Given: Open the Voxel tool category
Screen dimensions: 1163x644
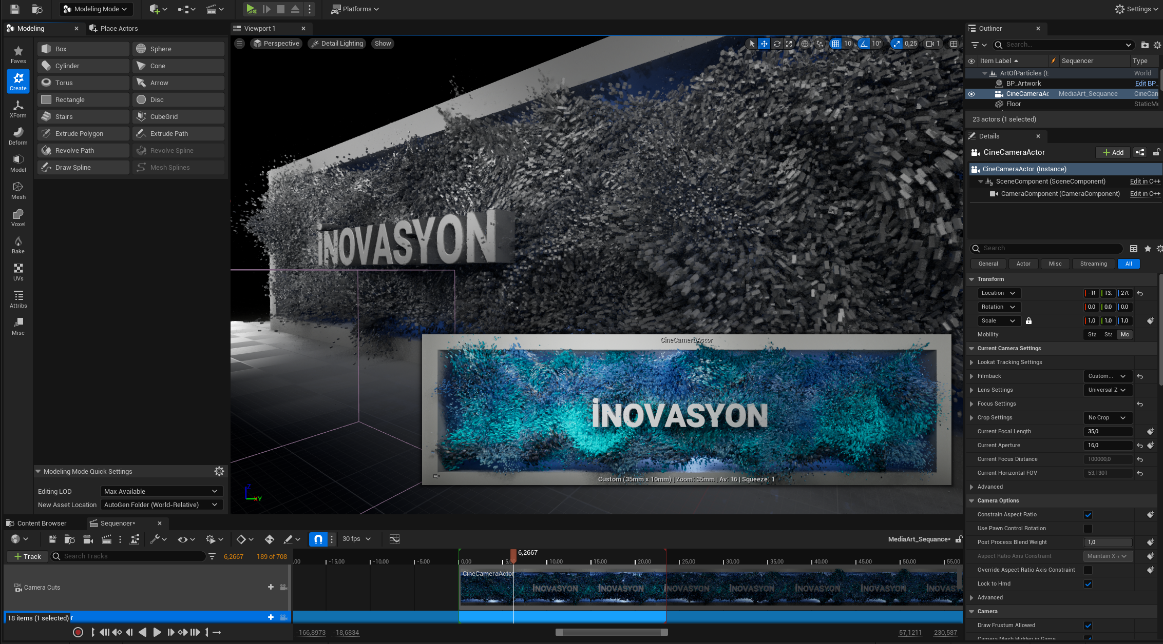Looking at the screenshot, I should 18,217.
